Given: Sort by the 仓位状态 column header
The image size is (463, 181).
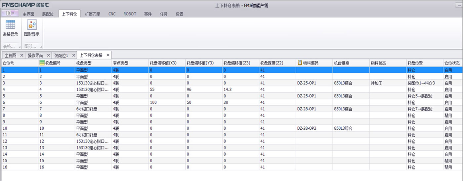Looking at the screenshot, I should (x=452, y=63).
